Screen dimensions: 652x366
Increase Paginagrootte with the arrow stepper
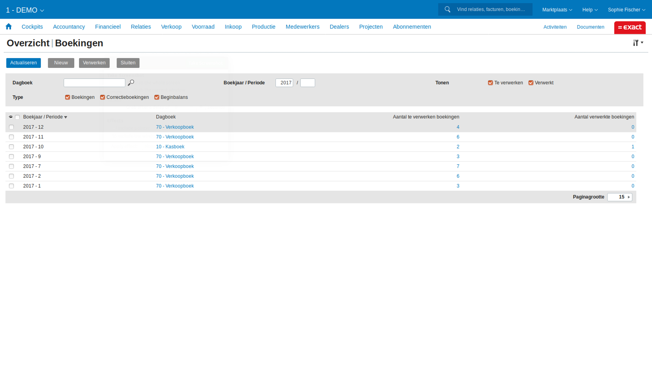point(629,197)
